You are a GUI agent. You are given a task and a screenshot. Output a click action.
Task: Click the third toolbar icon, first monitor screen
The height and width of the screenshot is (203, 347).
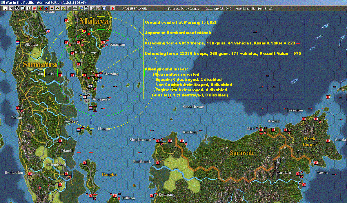coord(17,8)
